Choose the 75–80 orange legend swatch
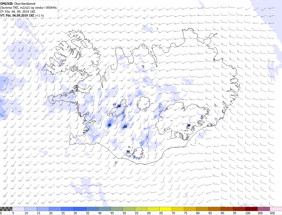This screenshot has width=282, height=215. click(190, 209)
